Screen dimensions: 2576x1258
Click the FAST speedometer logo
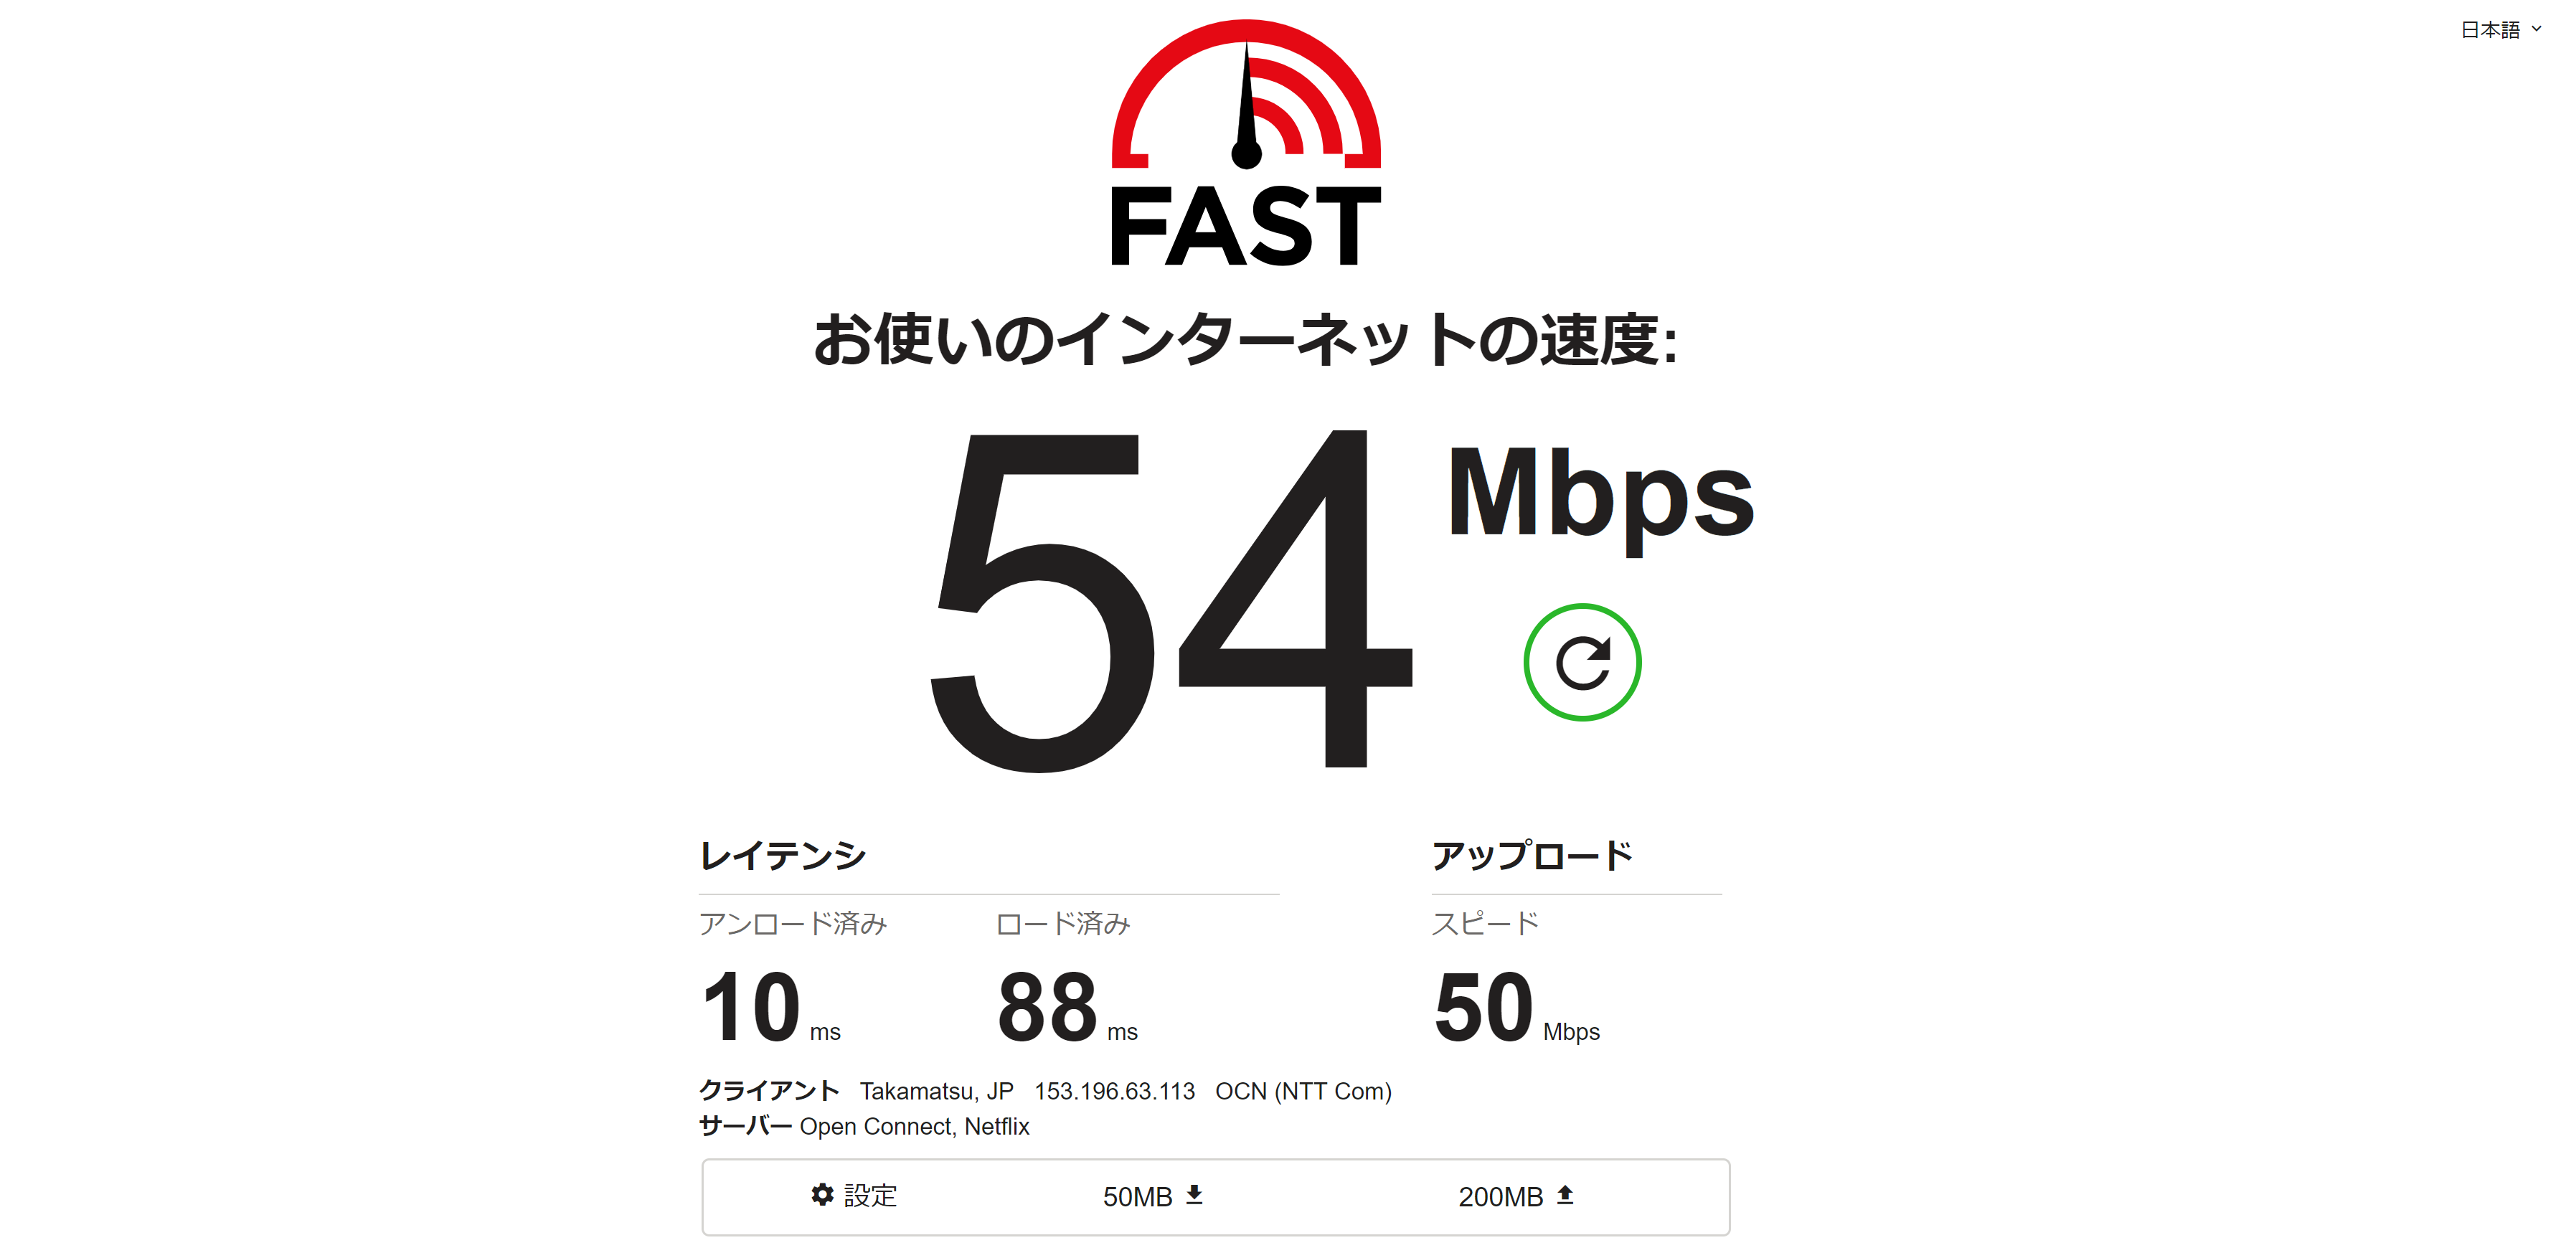coord(1246,143)
